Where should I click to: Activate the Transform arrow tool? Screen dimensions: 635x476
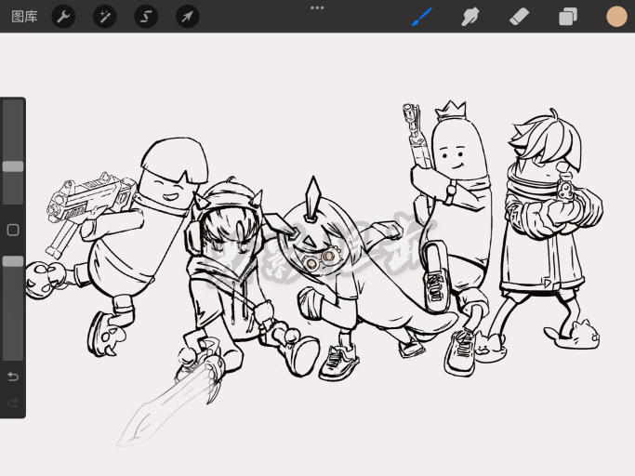tap(188, 17)
